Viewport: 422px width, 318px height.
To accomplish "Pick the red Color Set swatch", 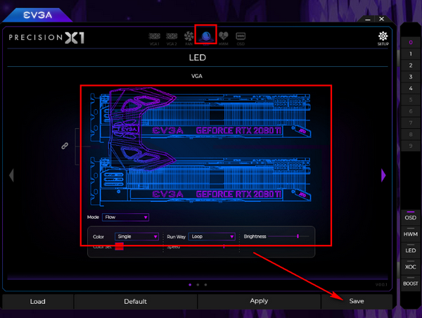I will [x=120, y=246].
